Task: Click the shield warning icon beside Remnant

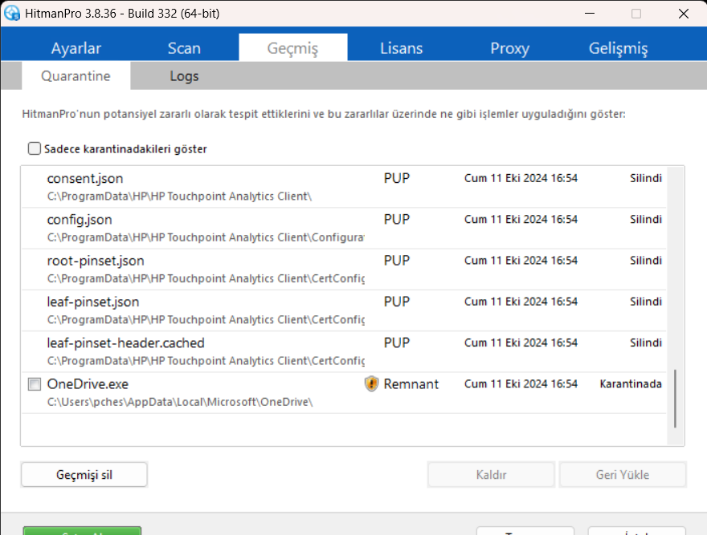Action: click(x=371, y=383)
